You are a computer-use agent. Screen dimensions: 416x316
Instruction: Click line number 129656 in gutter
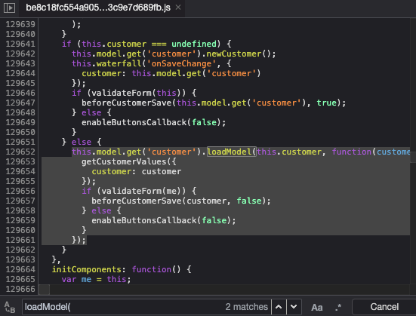coord(20,191)
